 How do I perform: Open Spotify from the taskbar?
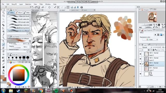[56, 91]
